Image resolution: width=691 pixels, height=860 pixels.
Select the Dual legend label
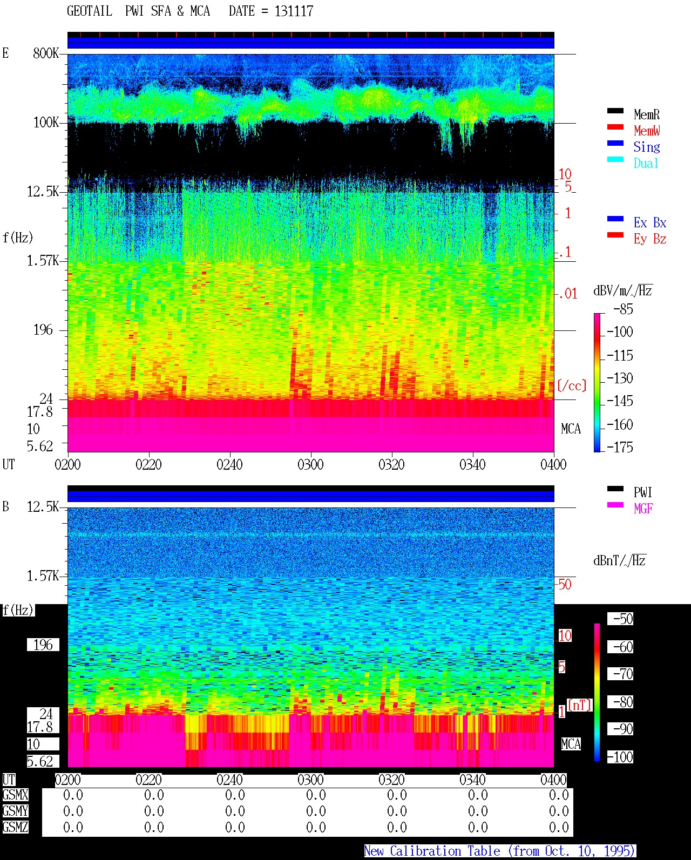646,163
